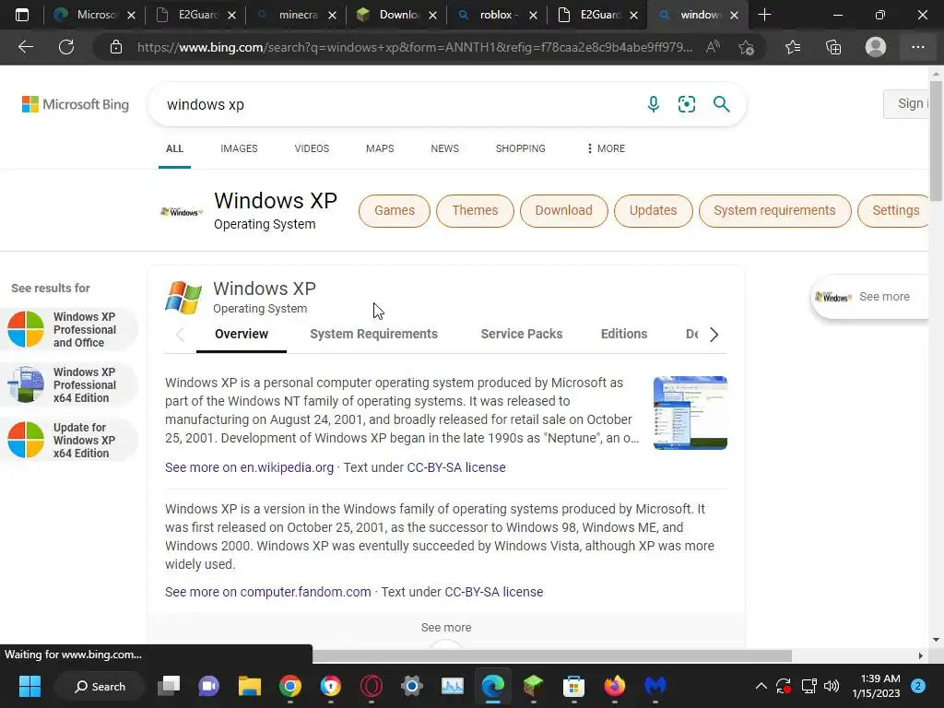Click the magnifier search button
Viewport: 944px width, 708px height.
(x=721, y=104)
